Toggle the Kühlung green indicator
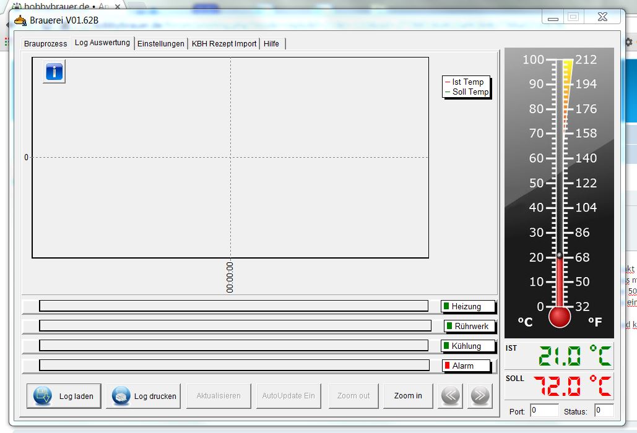 (446, 346)
